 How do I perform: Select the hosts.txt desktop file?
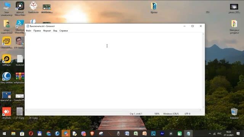(20, 61)
